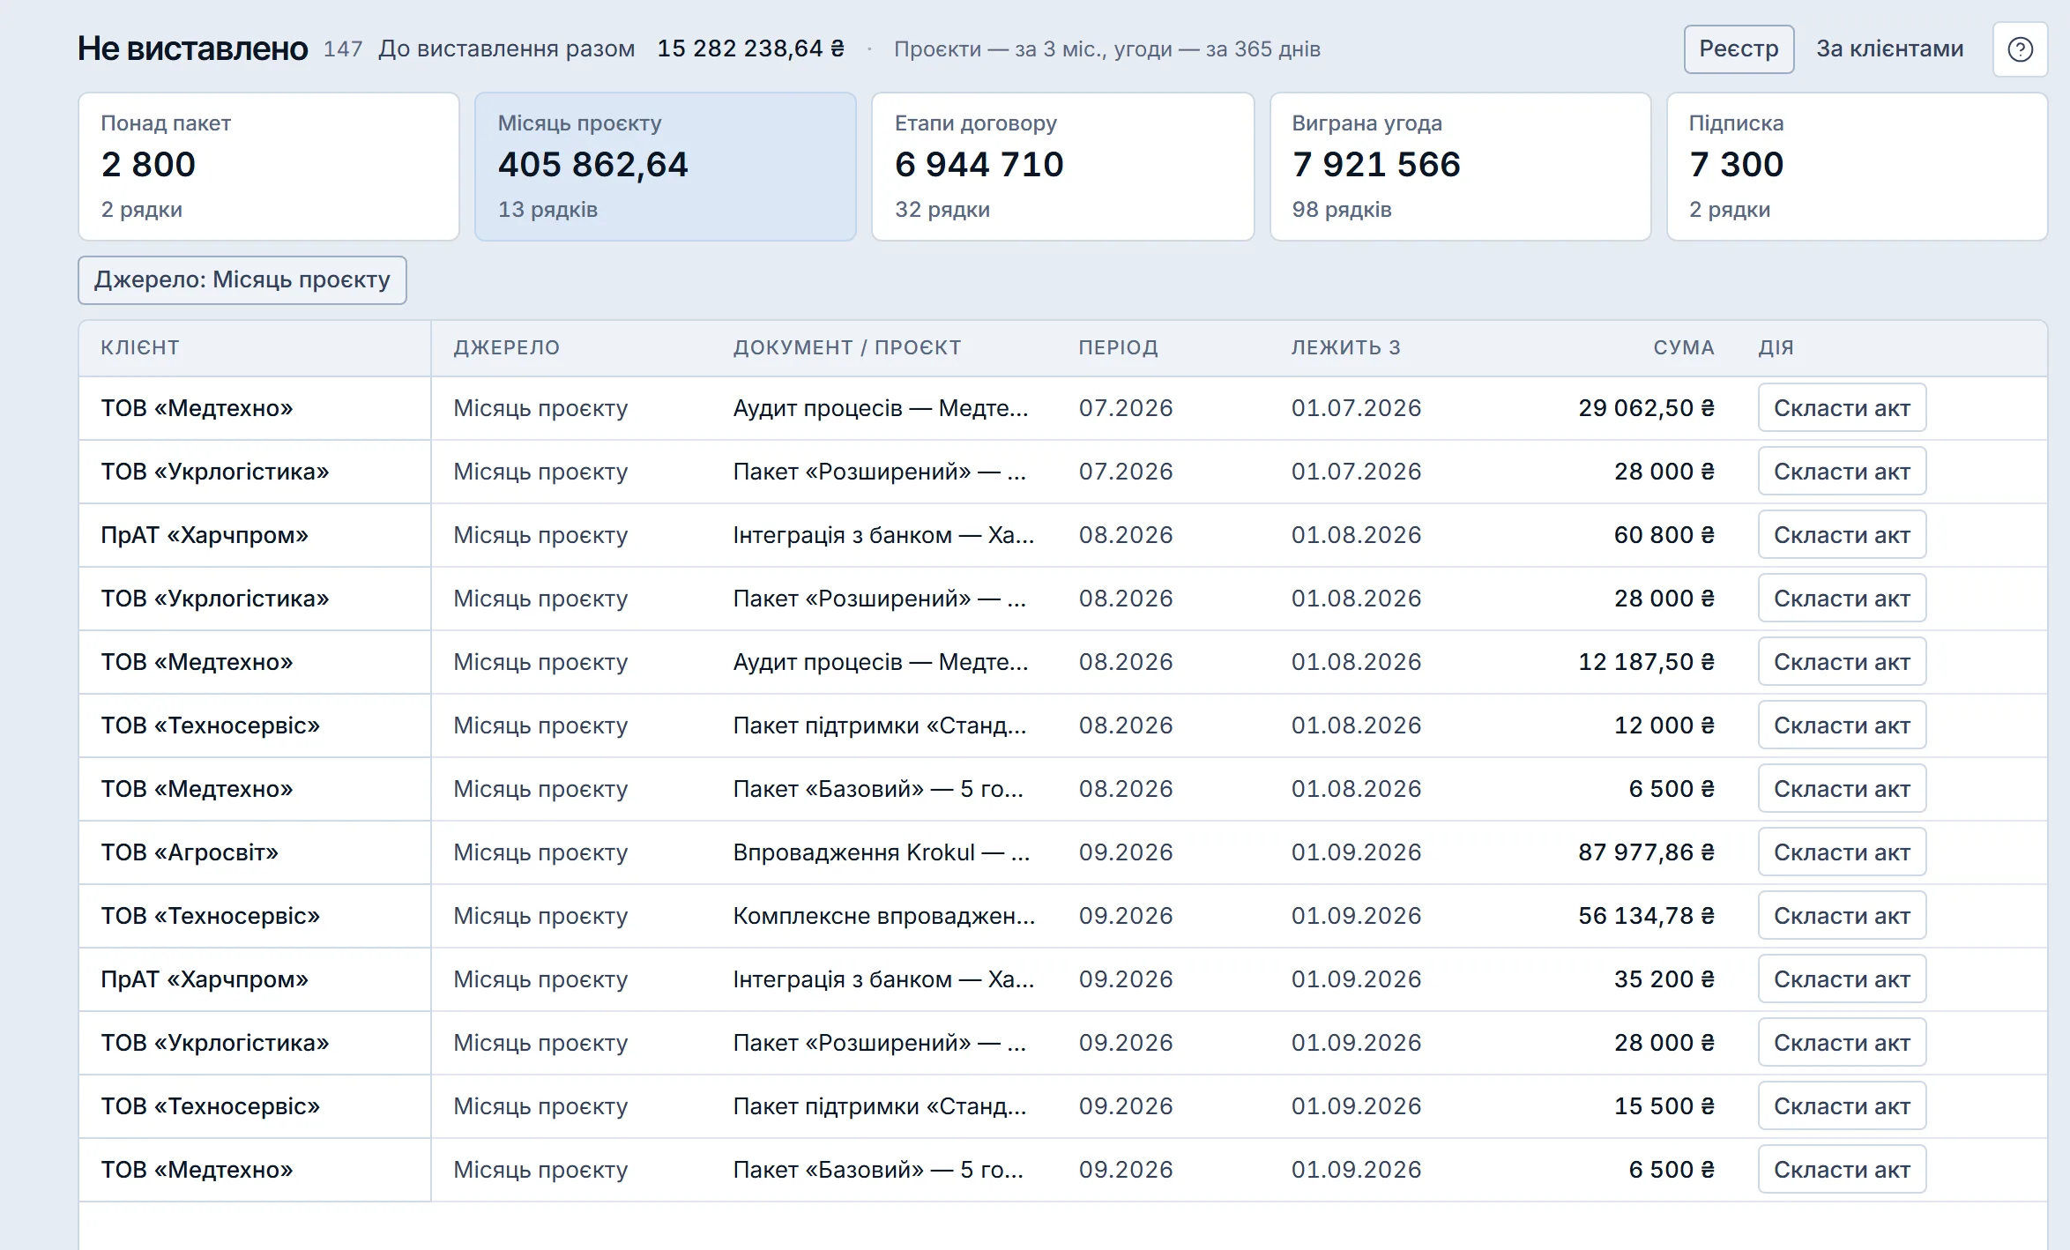Viewport: 2070px width, 1250px height.
Task: Switch to the Реєстр view
Action: tap(1739, 49)
